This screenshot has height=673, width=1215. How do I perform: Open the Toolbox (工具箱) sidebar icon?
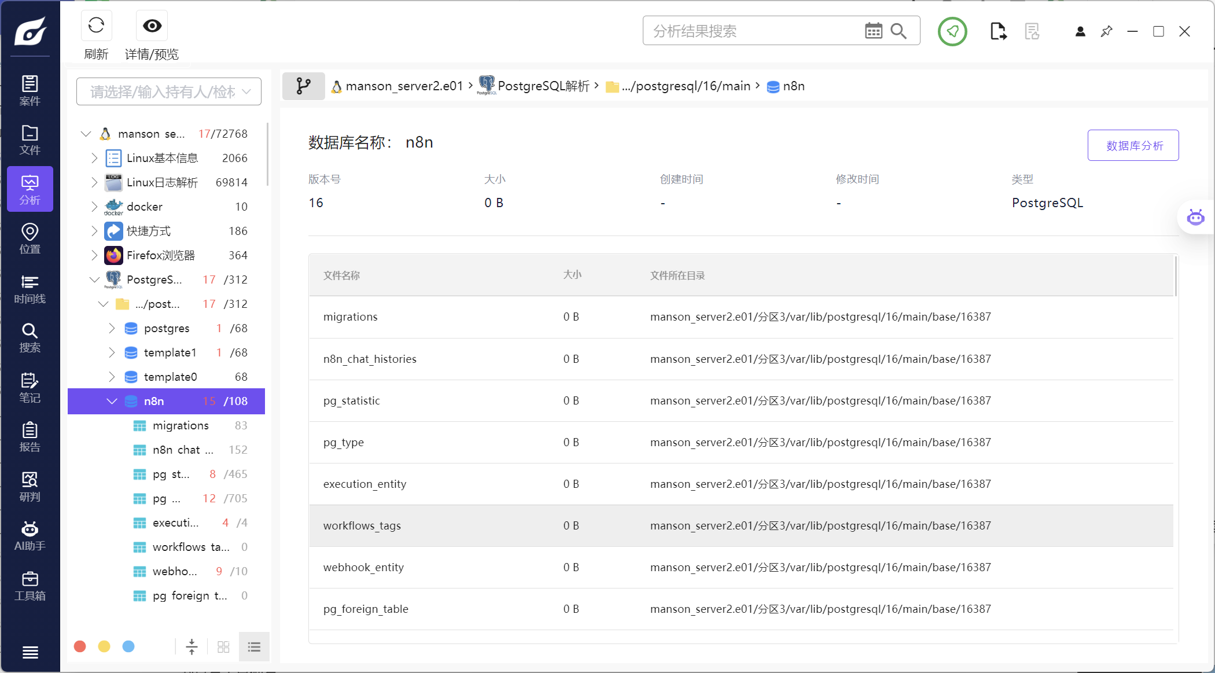tap(30, 586)
